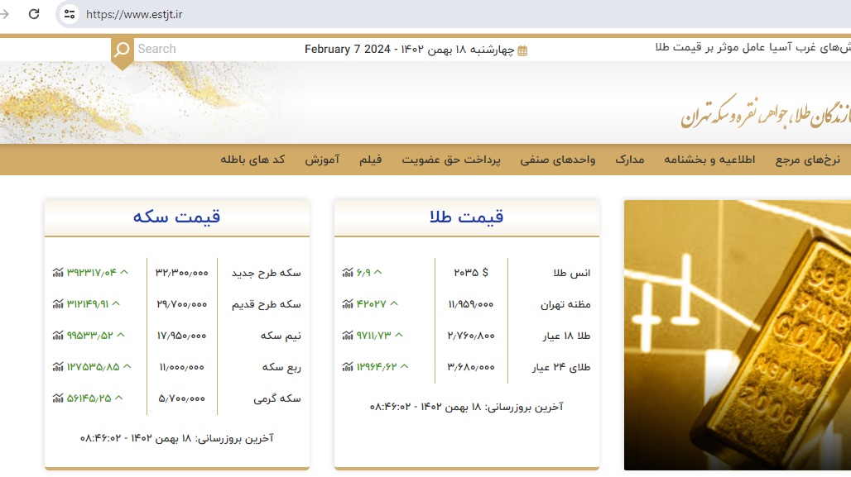Open chart icon for نیم سکه row
This screenshot has height=477, width=851.
point(58,336)
